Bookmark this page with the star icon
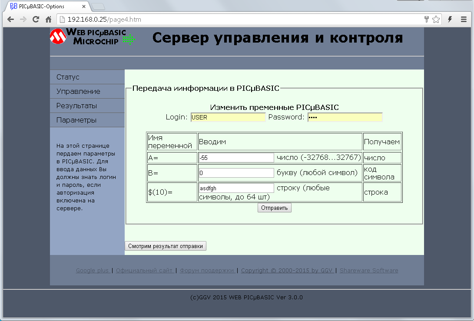Viewport: 474px width, 321px height. pos(436,20)
